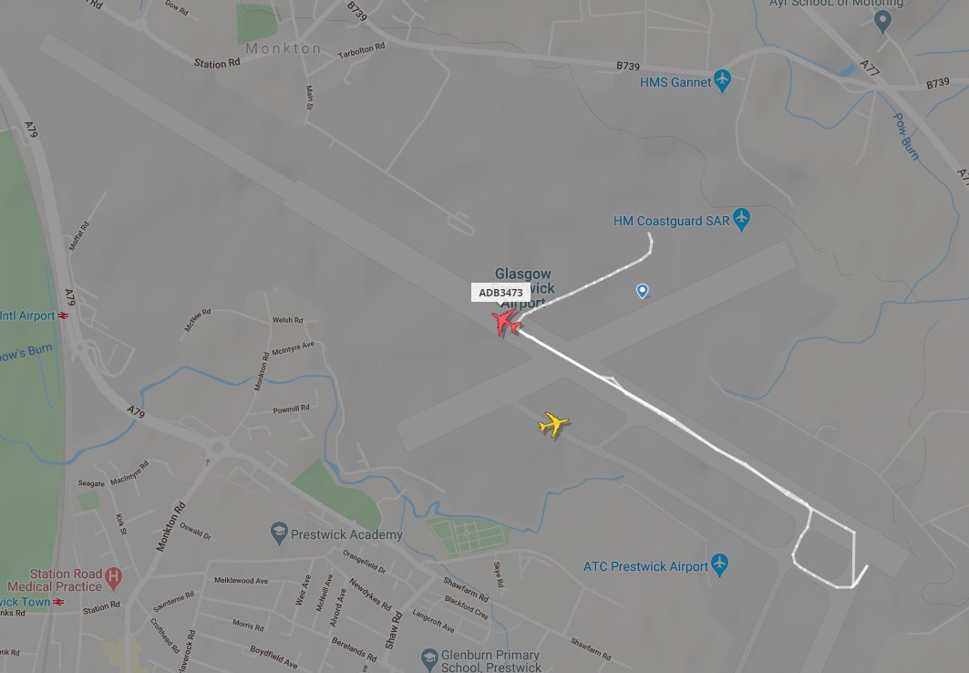Select the red ADB3473 aircraft icon
This screenshot has height=673, width=969.
pos(506,323)
